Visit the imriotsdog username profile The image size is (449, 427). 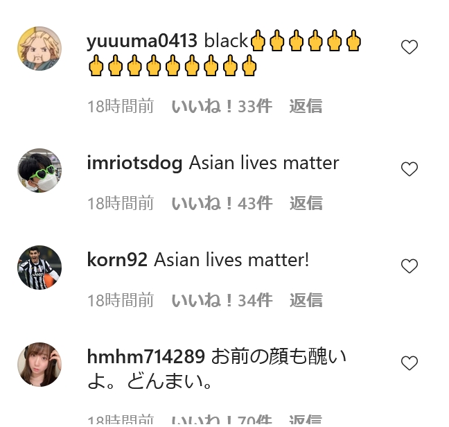(x=134, y=163)
